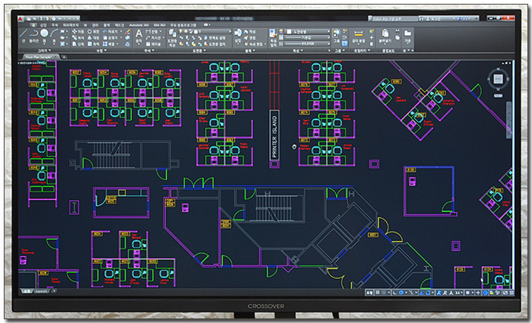532x323 pixels.
Task: Click the white color swatch in Properties
Action: coord(289,31)
